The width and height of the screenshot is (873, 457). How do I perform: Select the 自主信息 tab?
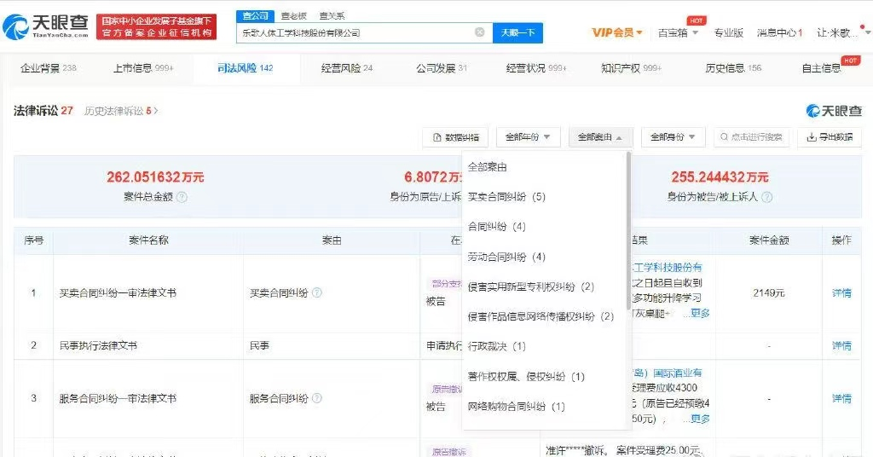(x=821, y=68)
